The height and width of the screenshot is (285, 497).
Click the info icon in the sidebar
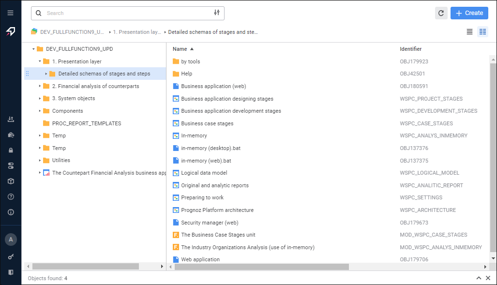click(11, 212)
